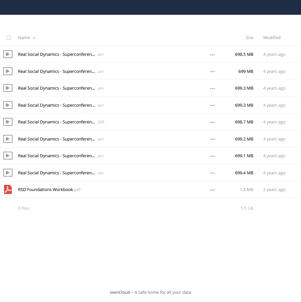
Task: Click the '2 years ago' modified date
Action: click(274, 189)
